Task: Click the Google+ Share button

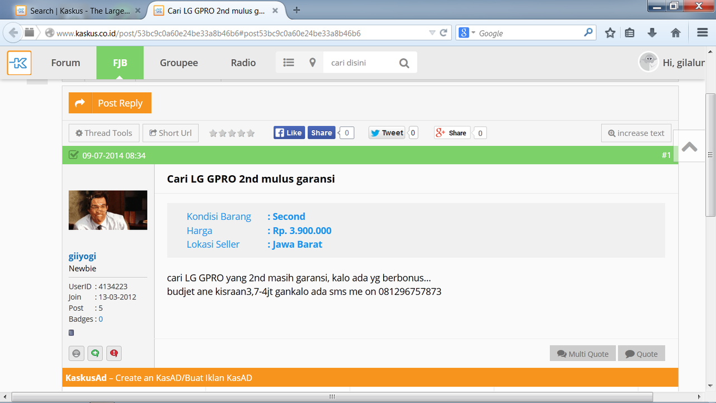Action: [452, 133]
